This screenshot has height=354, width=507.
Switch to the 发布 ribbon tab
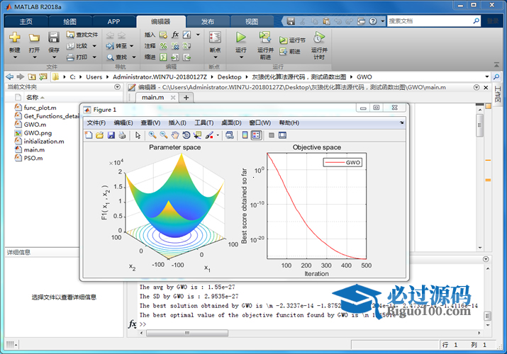pos(208,22)
